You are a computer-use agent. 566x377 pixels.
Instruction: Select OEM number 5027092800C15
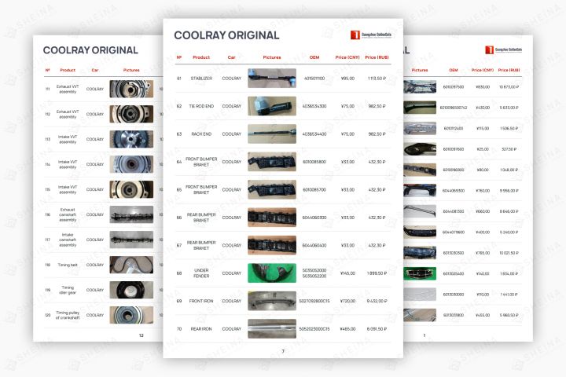(314, 301)
